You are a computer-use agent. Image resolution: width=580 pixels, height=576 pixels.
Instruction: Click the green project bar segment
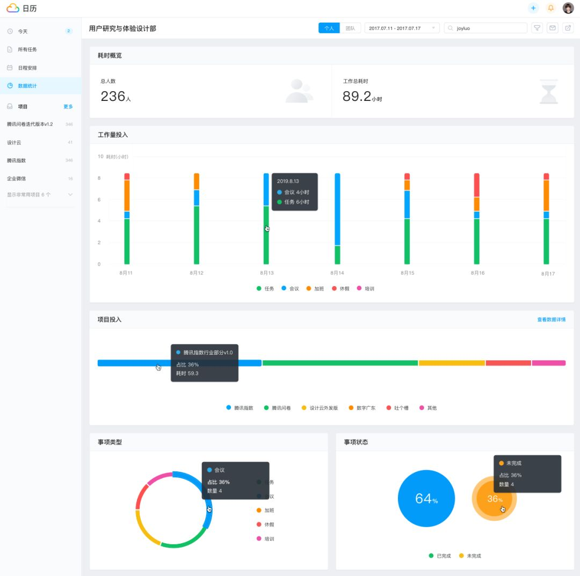coord(340,363)
